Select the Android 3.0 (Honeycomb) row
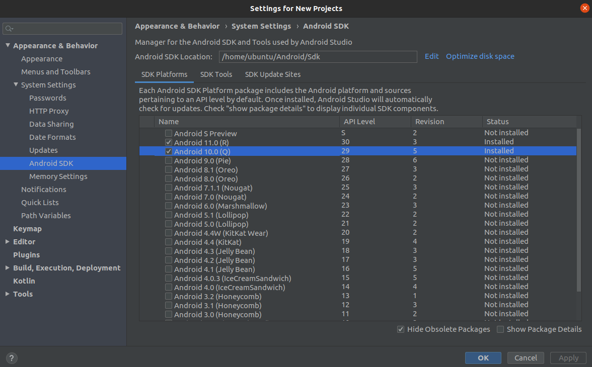The height and width of the screenshot is (367, 592). 358,314
